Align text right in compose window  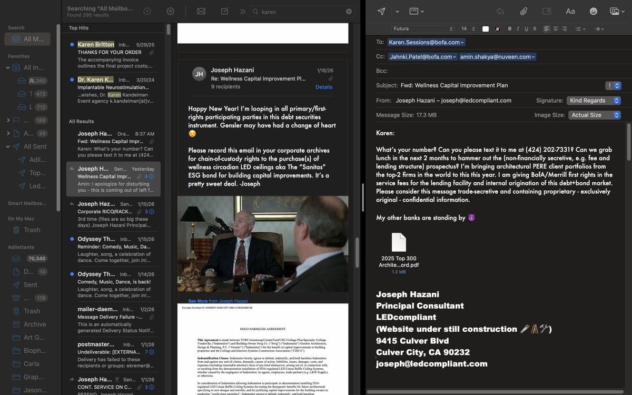(565, 29)
